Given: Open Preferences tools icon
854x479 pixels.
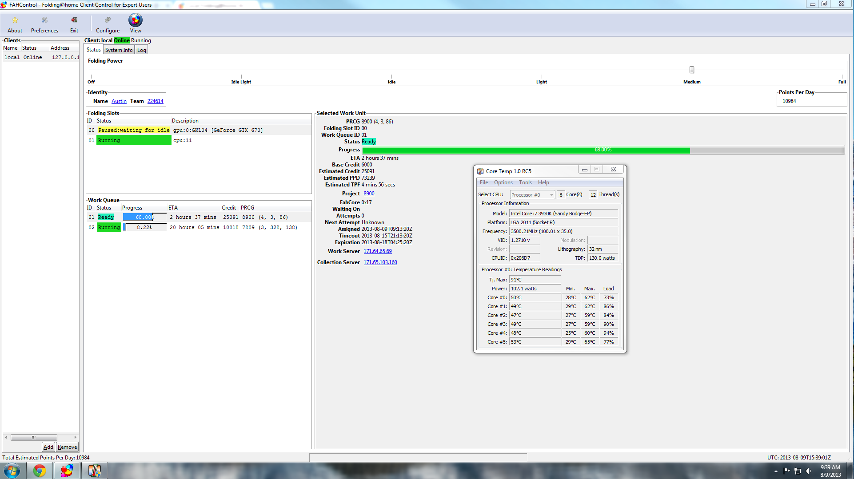Looking at the screenshot, I should click(x=44, y=20).
